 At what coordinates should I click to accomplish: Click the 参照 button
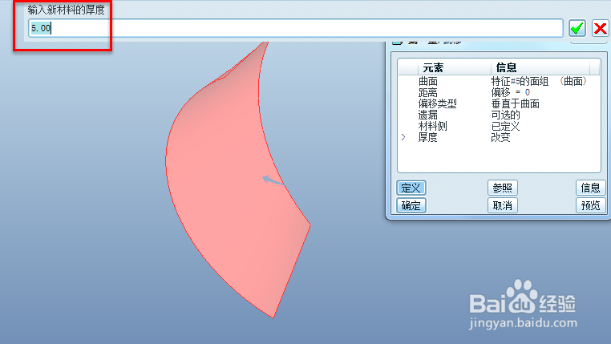pos(502,188)
